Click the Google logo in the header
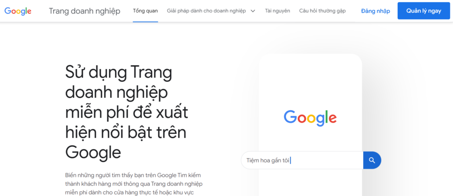Screen dimensions: 453x196 click(18, 11)
